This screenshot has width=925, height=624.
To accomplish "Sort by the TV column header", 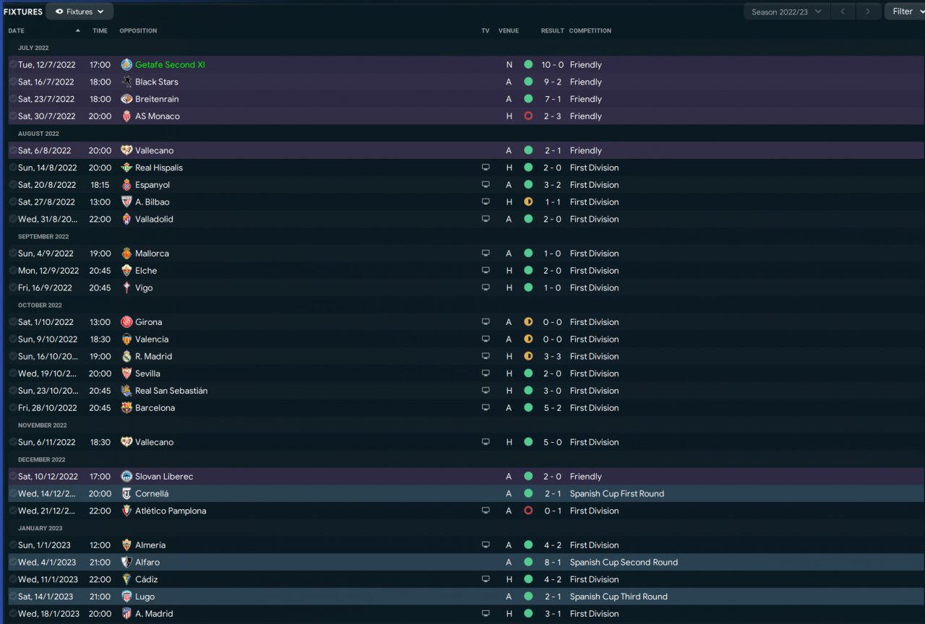I will (x=486, y=31).
